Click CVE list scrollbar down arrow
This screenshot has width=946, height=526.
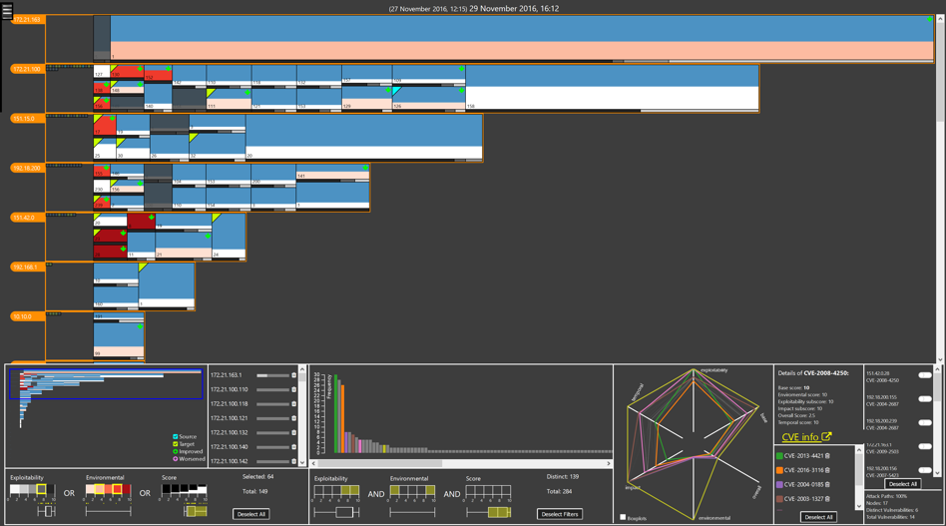coord(858,507)
